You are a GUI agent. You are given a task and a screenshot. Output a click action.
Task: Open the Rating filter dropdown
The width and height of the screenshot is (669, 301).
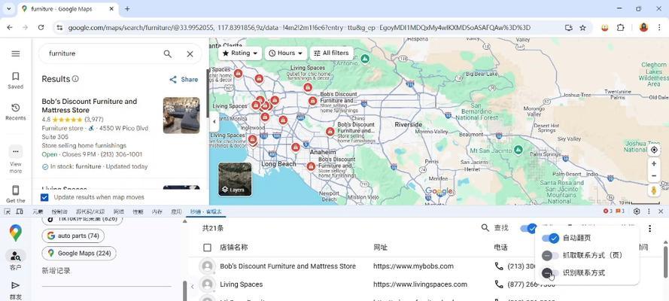coord(240,53)
